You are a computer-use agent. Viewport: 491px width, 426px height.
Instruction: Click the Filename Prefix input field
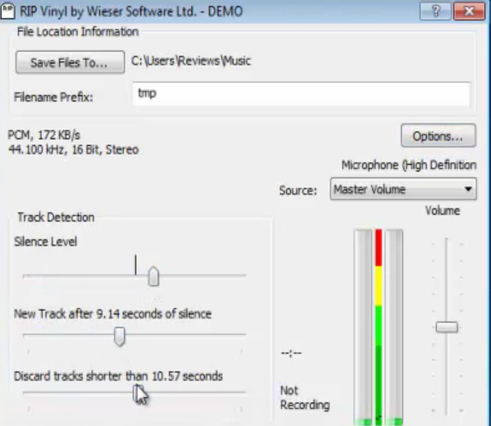click(301, 94)
